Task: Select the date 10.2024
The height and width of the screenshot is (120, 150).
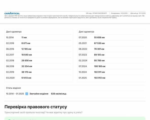Action: point(83,72)
